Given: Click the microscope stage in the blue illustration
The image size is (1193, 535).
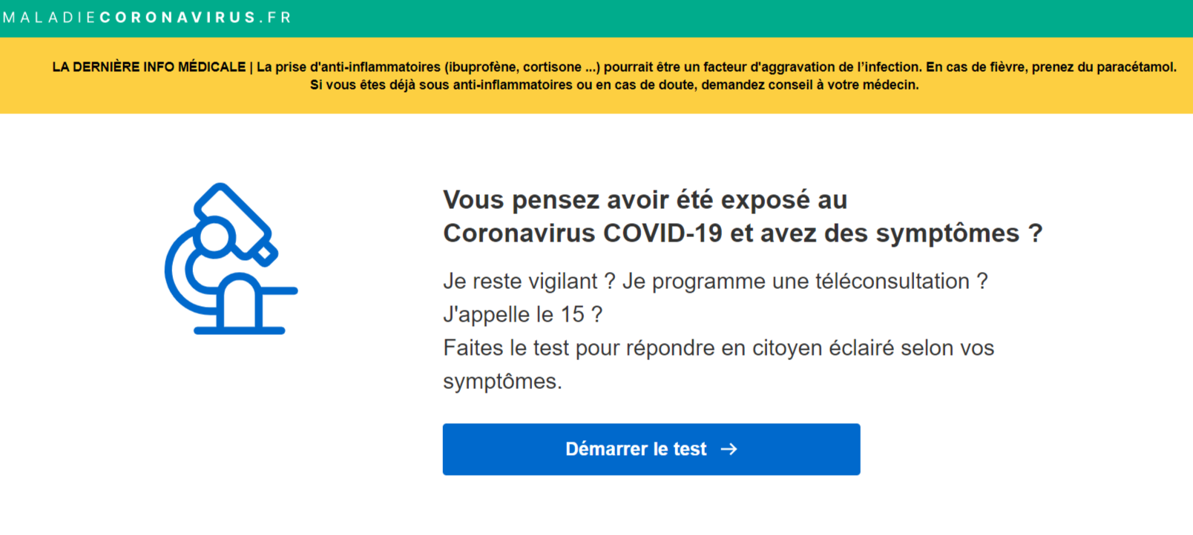Looking at the screenshot, I should point(278,291).
